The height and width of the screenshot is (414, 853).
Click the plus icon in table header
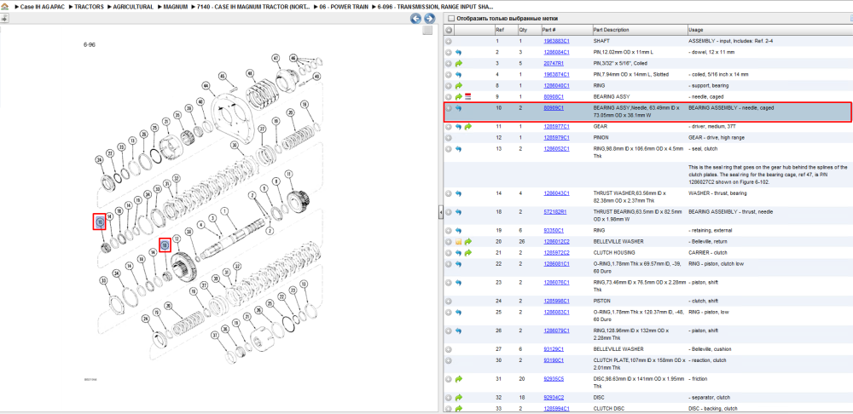tap(449, 30)
